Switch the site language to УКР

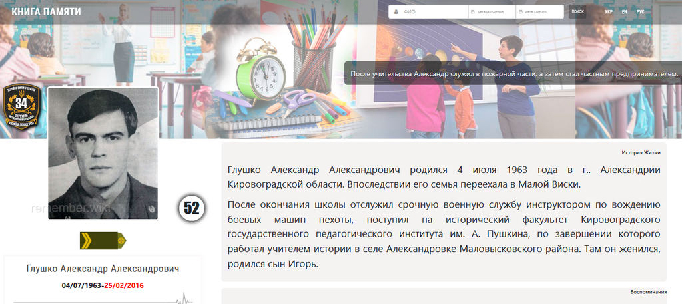608,12
